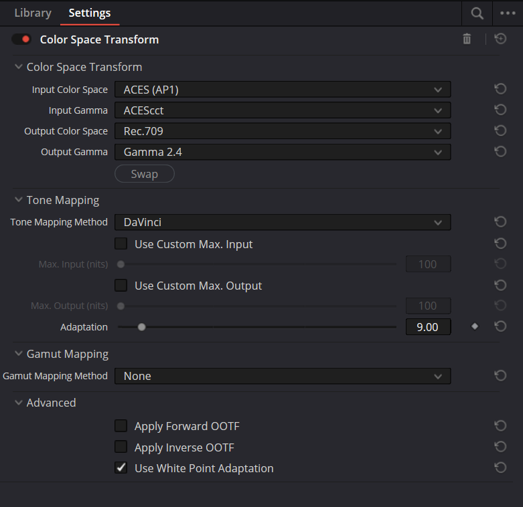This screenshot has width=523, height=507.
Task: Disable the Color Space Transform effect toggle
Action: (x=21, y=39)
